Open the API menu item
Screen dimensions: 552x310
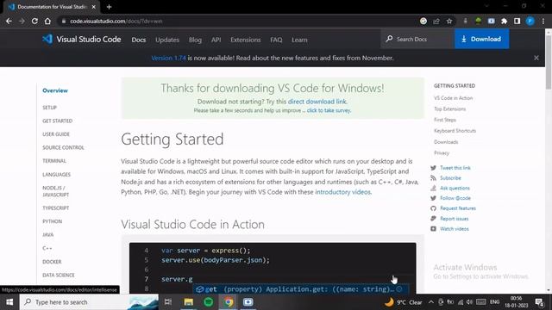(x=216, y=40)
